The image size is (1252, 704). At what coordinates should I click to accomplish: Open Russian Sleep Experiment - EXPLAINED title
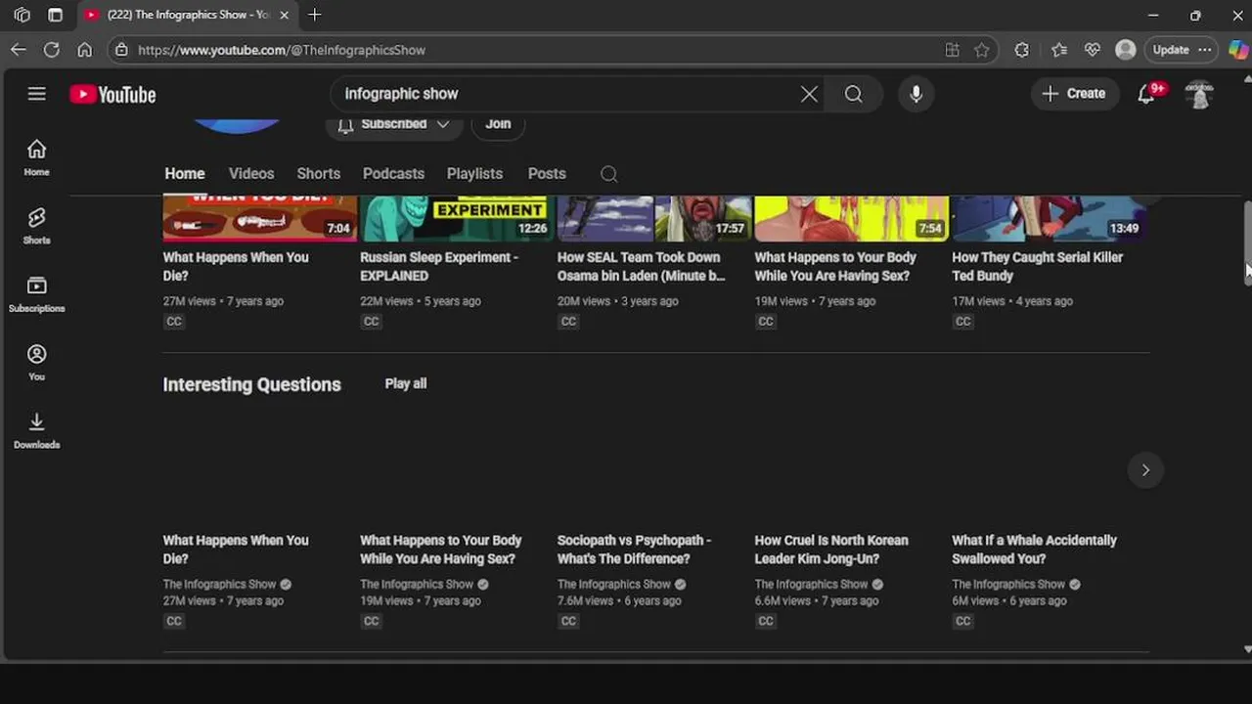(439, 266)
